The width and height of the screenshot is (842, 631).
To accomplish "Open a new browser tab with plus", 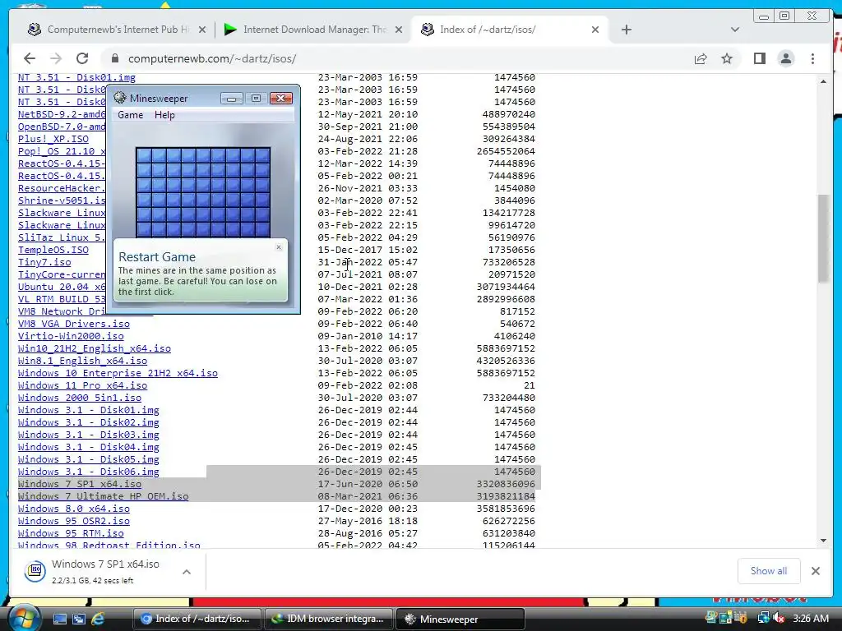I will pyautogui.click(x=626, y=30).
